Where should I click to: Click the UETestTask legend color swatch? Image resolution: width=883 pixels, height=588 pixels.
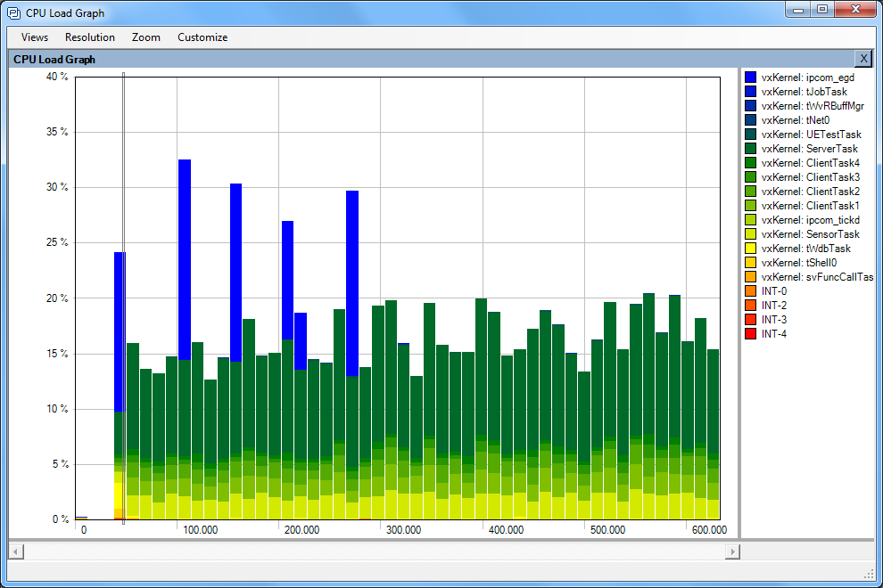[751, 134]
